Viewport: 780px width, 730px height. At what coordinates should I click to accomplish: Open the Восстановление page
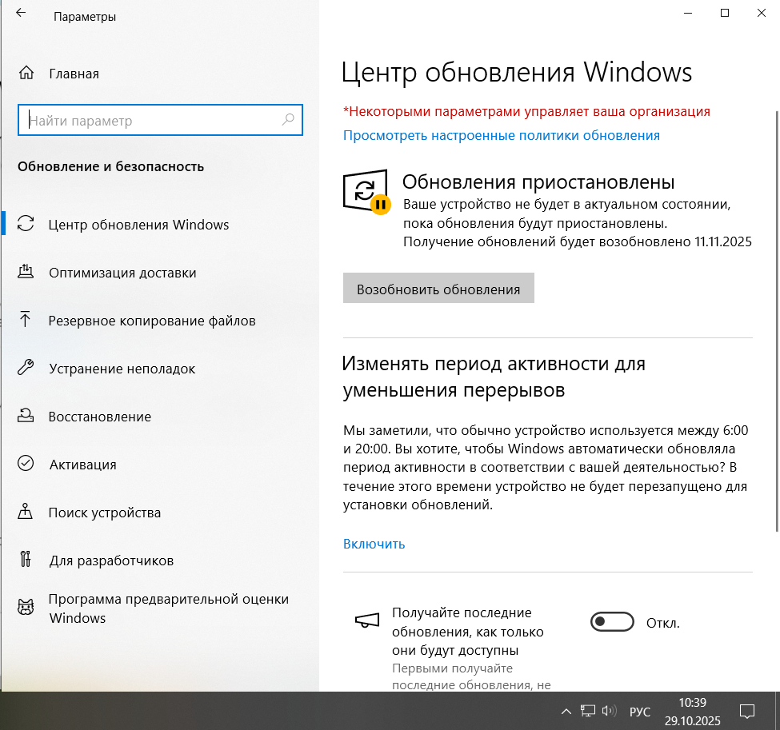tap(160, 417)
